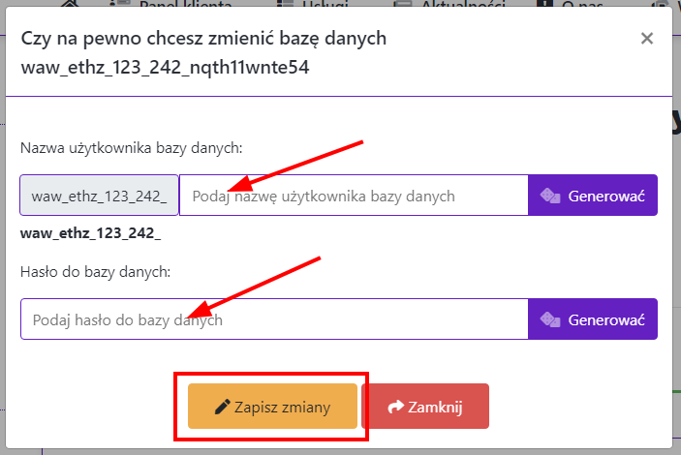
Task: Close the dialog with the X icon
Action: (x=647, y=39)
